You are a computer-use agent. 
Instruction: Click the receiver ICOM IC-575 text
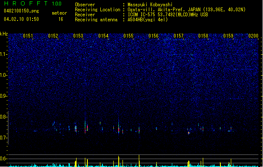pyautogui.click(x=168, y=15)
